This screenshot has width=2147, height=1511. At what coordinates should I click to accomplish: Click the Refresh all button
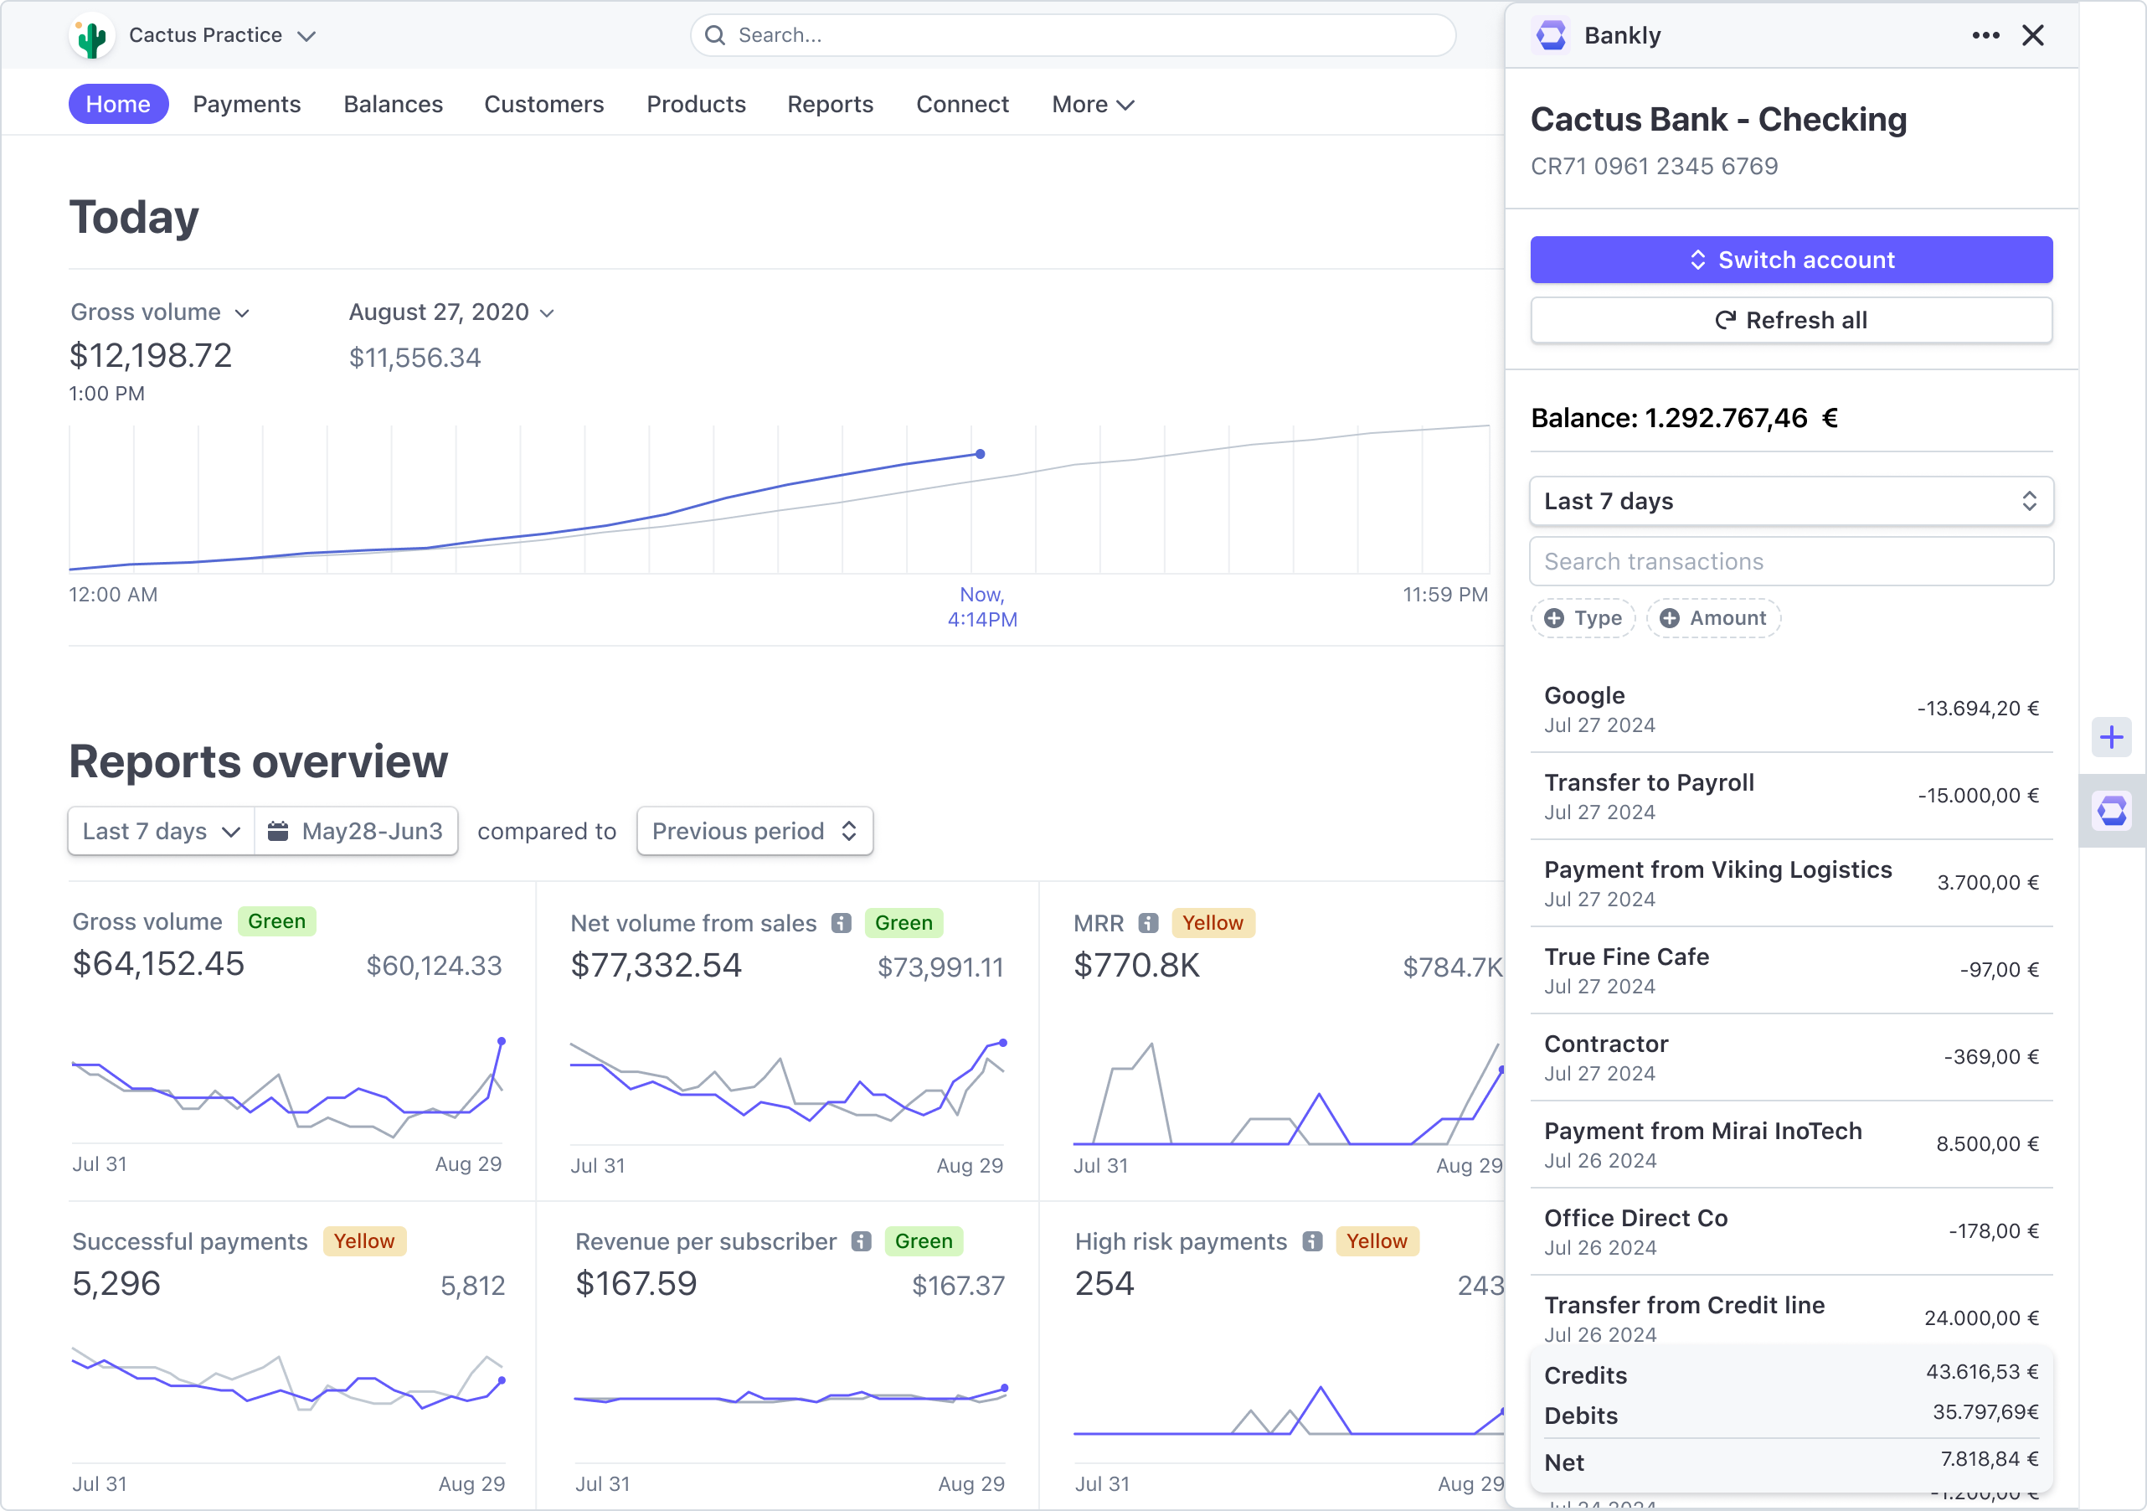(1789, 319)
